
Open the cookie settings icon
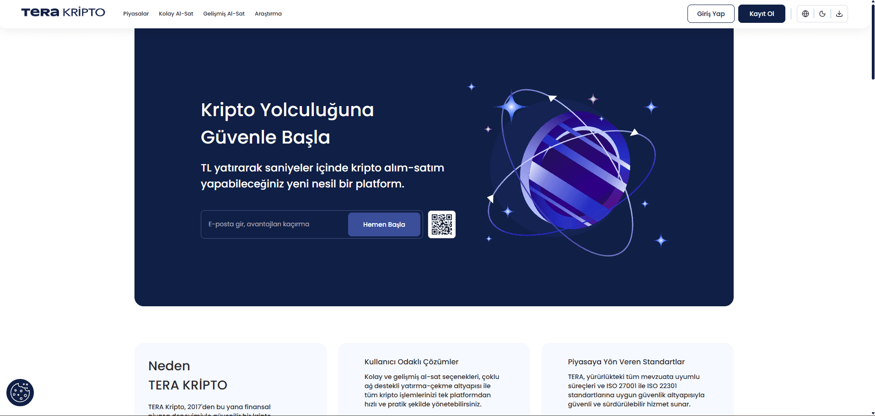click(20, 393)
